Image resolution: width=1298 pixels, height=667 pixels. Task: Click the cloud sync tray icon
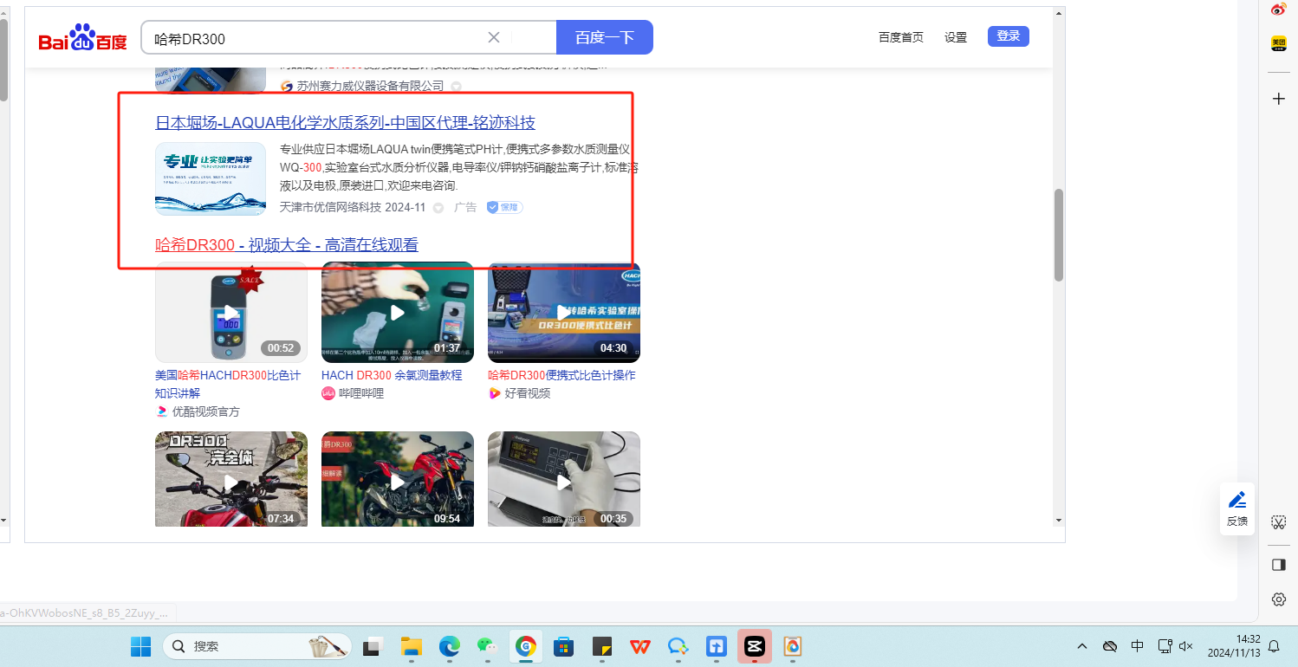pos(1110,646)
